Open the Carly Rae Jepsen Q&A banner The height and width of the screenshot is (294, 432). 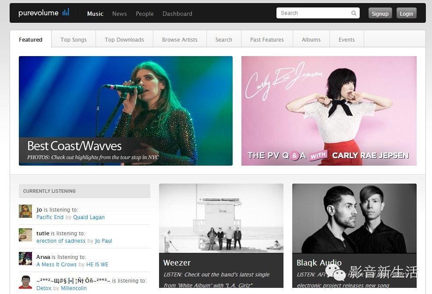click(x=329, y=111)
